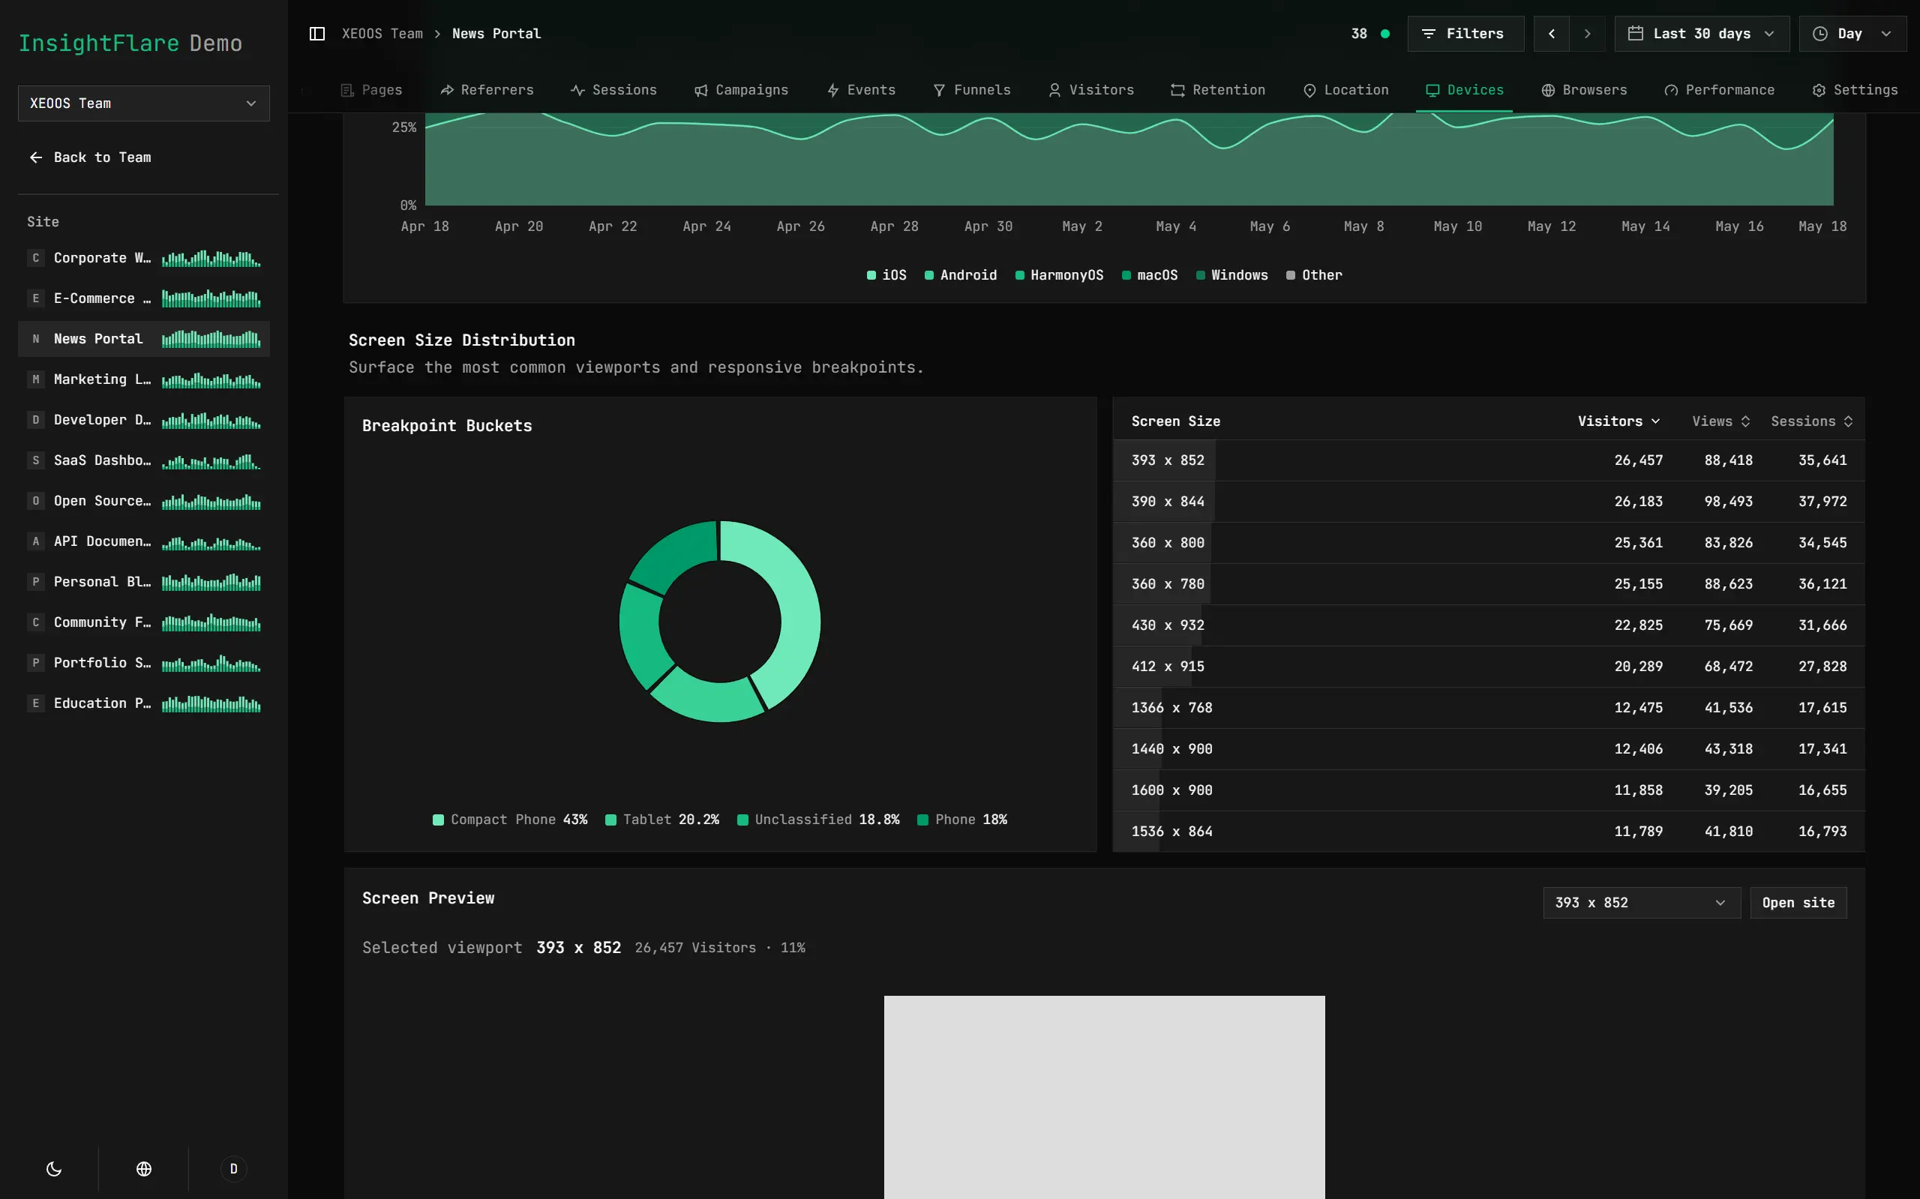Click the E-Commerce traffic sparkline
Image resolution: width=1920 pixels, height=1199 pixels.
211,298
